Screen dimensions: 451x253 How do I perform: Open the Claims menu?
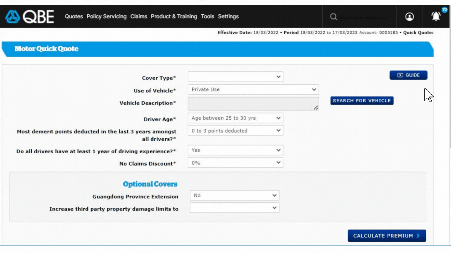[139, 17]
